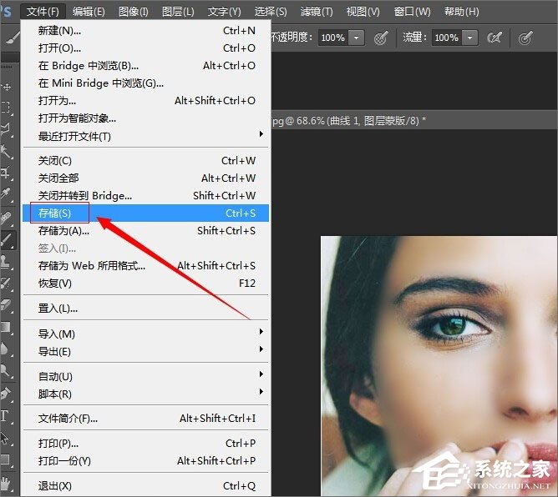Select the Clone Stamp tool
Viewport: 558px width, 497px height.
[7, 262]
